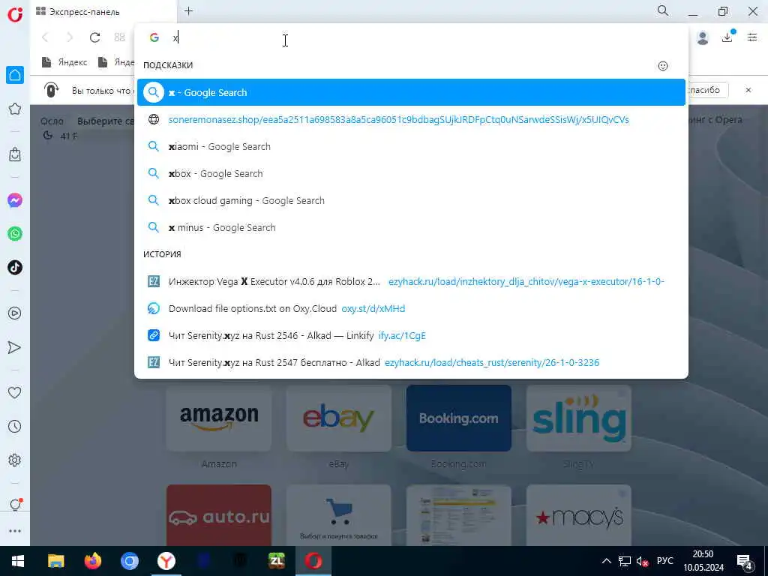Open the Home sidebar button

click(x=15, y=75)
